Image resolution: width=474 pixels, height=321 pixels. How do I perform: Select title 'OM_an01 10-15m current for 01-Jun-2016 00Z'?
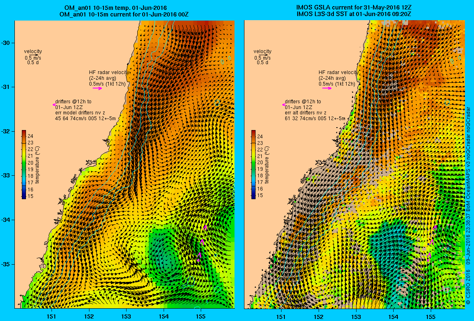click(124, 14)
